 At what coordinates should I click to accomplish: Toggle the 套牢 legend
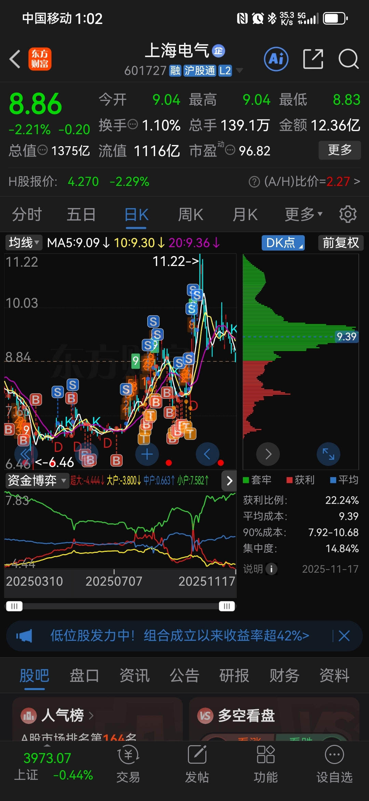[x=257, y=480]
